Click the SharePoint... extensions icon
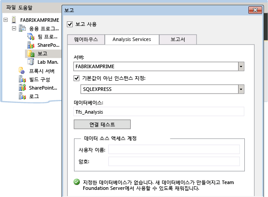 click(x=22, y=87)
